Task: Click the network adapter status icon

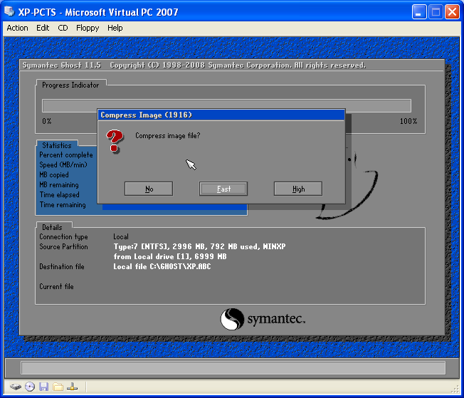Action: coord(72,387)
